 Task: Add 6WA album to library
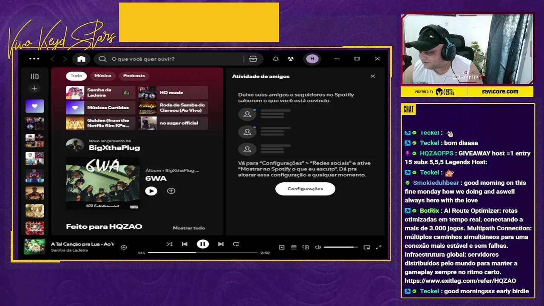(171, 191)
